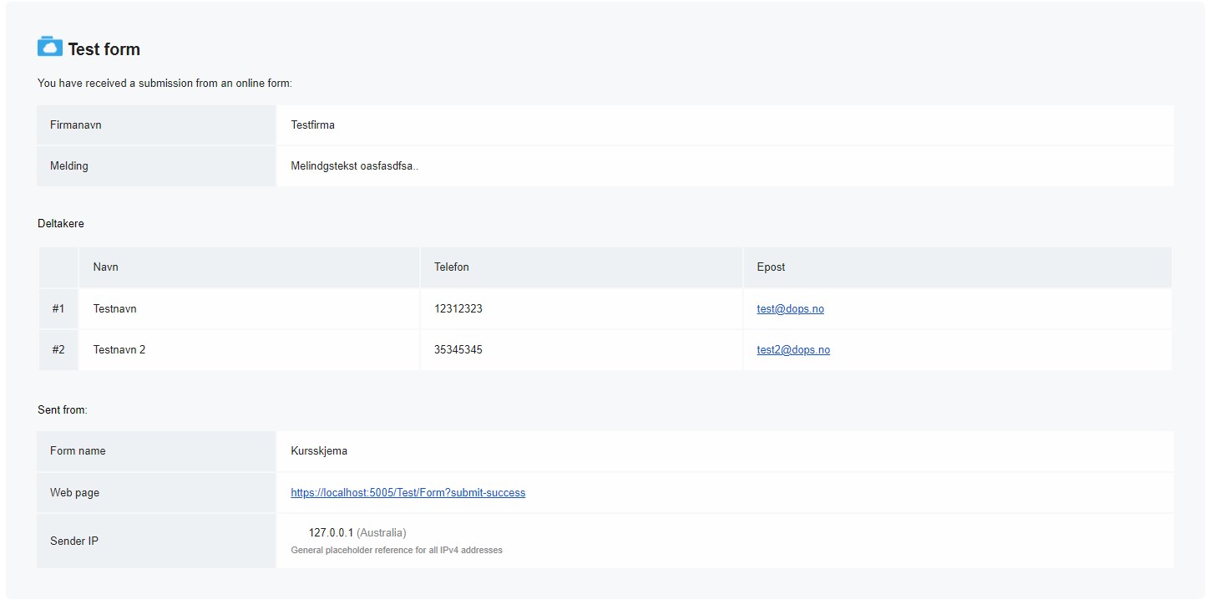Click the Testnavn 2 name cell
This screenshot has width=1210, height=605.
(x=119, y=350)
